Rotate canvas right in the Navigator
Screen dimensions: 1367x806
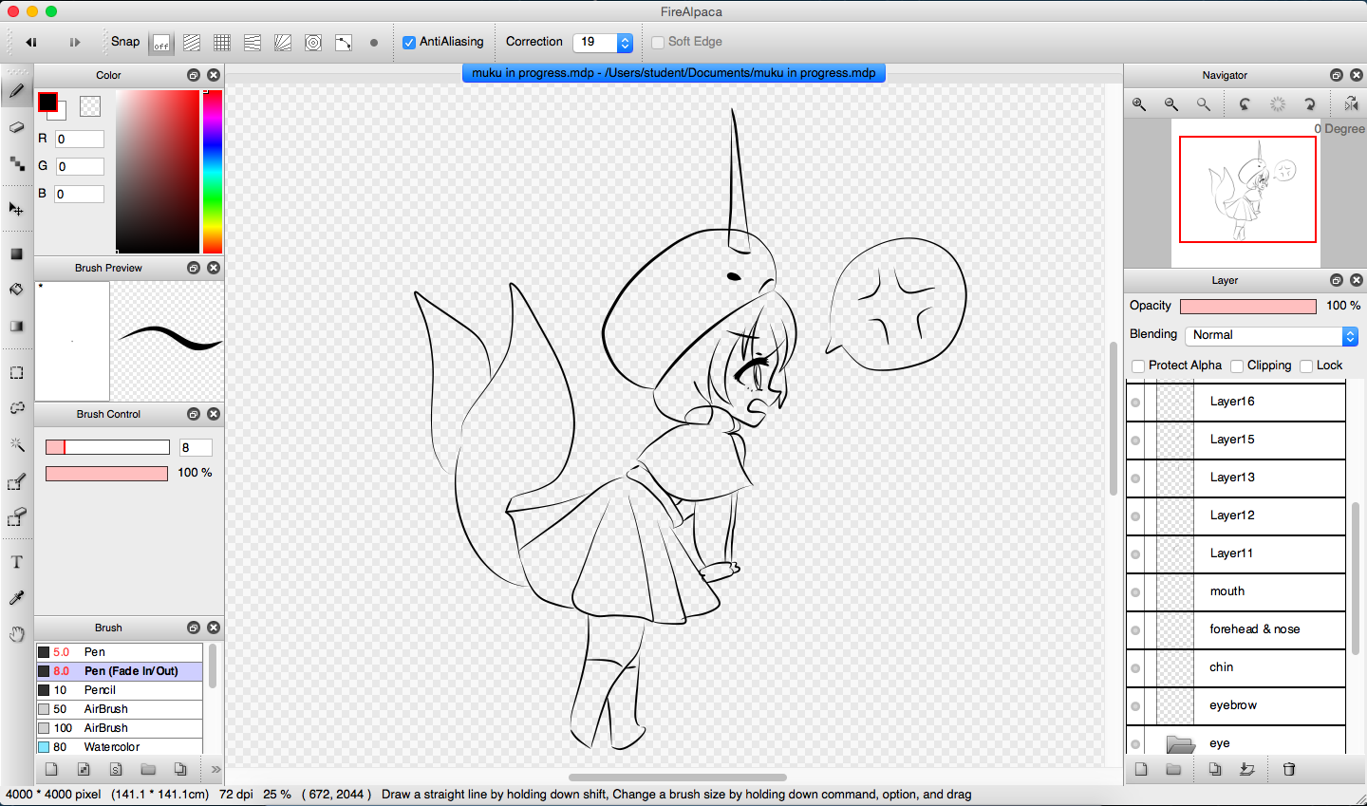(1310, 104)
